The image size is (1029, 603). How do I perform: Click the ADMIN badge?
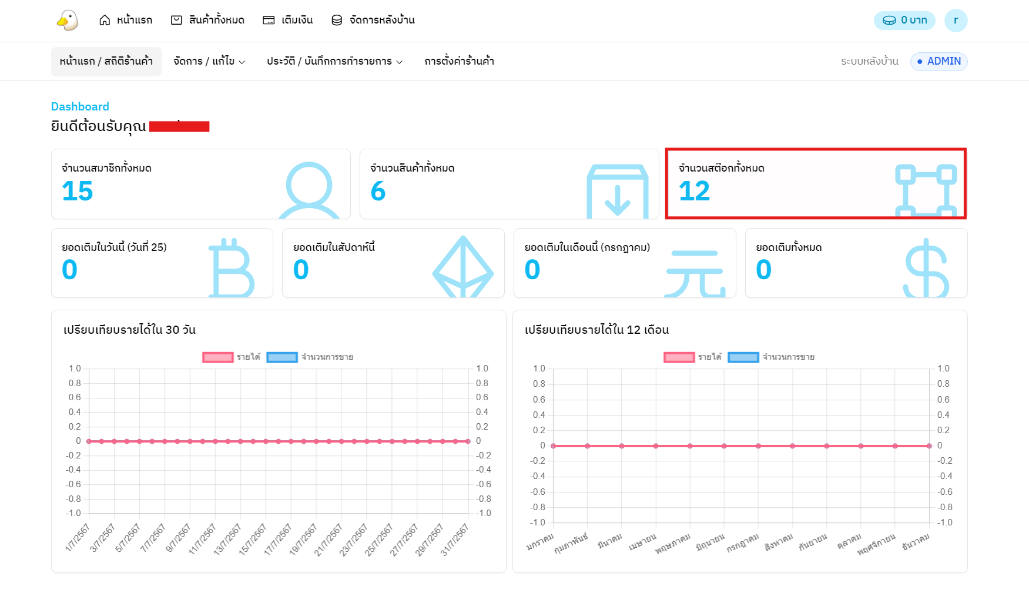(x=938, y=61)
